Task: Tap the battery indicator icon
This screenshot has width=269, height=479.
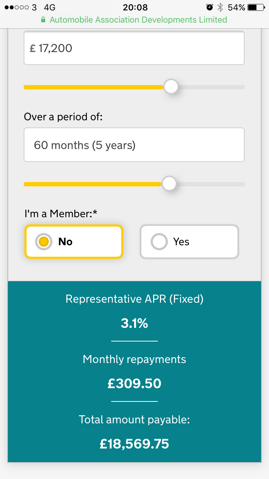Action: tap(256, 7)
